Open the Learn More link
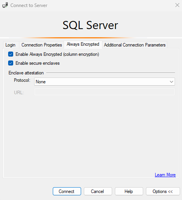Image resolution: width=182 pixels, height=200 pixels. tap(165, 175)
